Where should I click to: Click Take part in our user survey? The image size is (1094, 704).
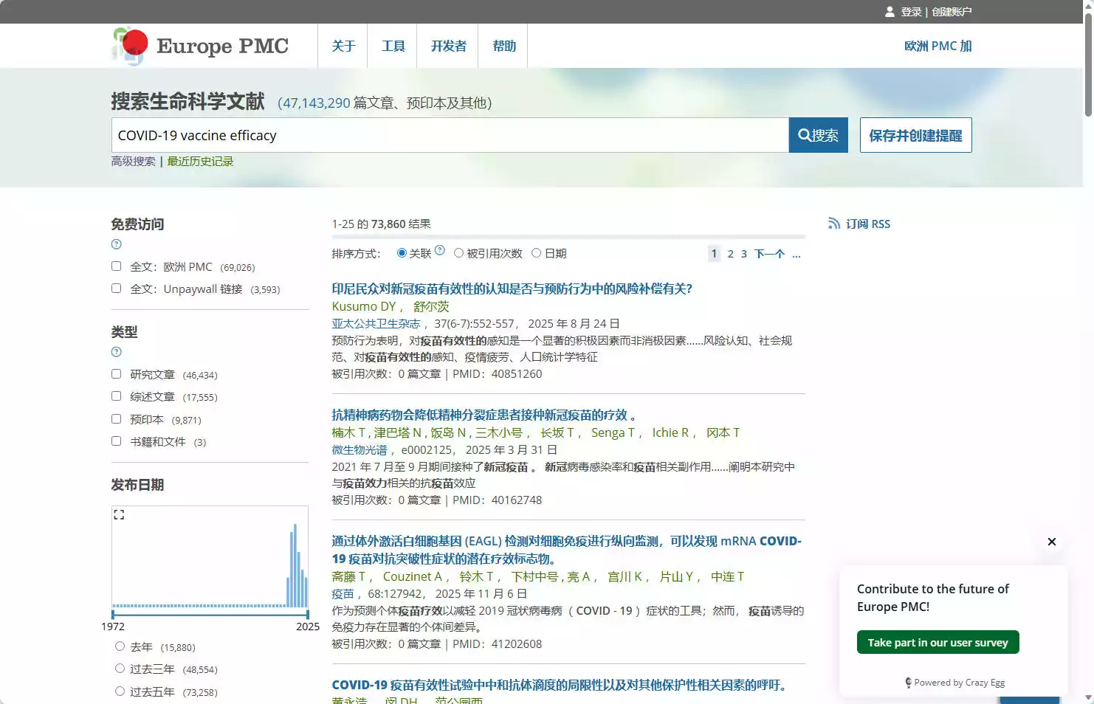938,642
